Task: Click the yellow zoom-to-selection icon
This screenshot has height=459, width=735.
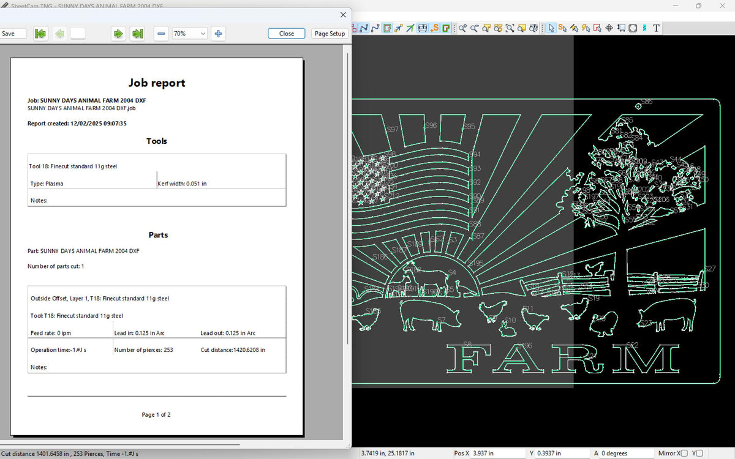Action: (x=521, y=28)
